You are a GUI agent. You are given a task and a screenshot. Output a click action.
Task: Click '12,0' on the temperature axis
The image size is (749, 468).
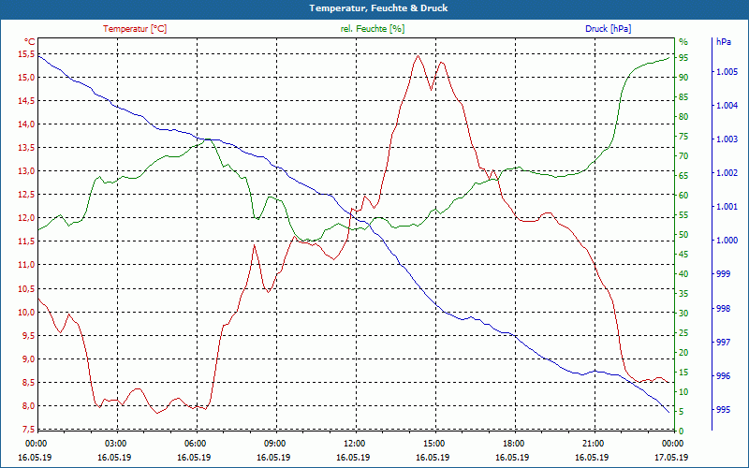click(27, 218)
